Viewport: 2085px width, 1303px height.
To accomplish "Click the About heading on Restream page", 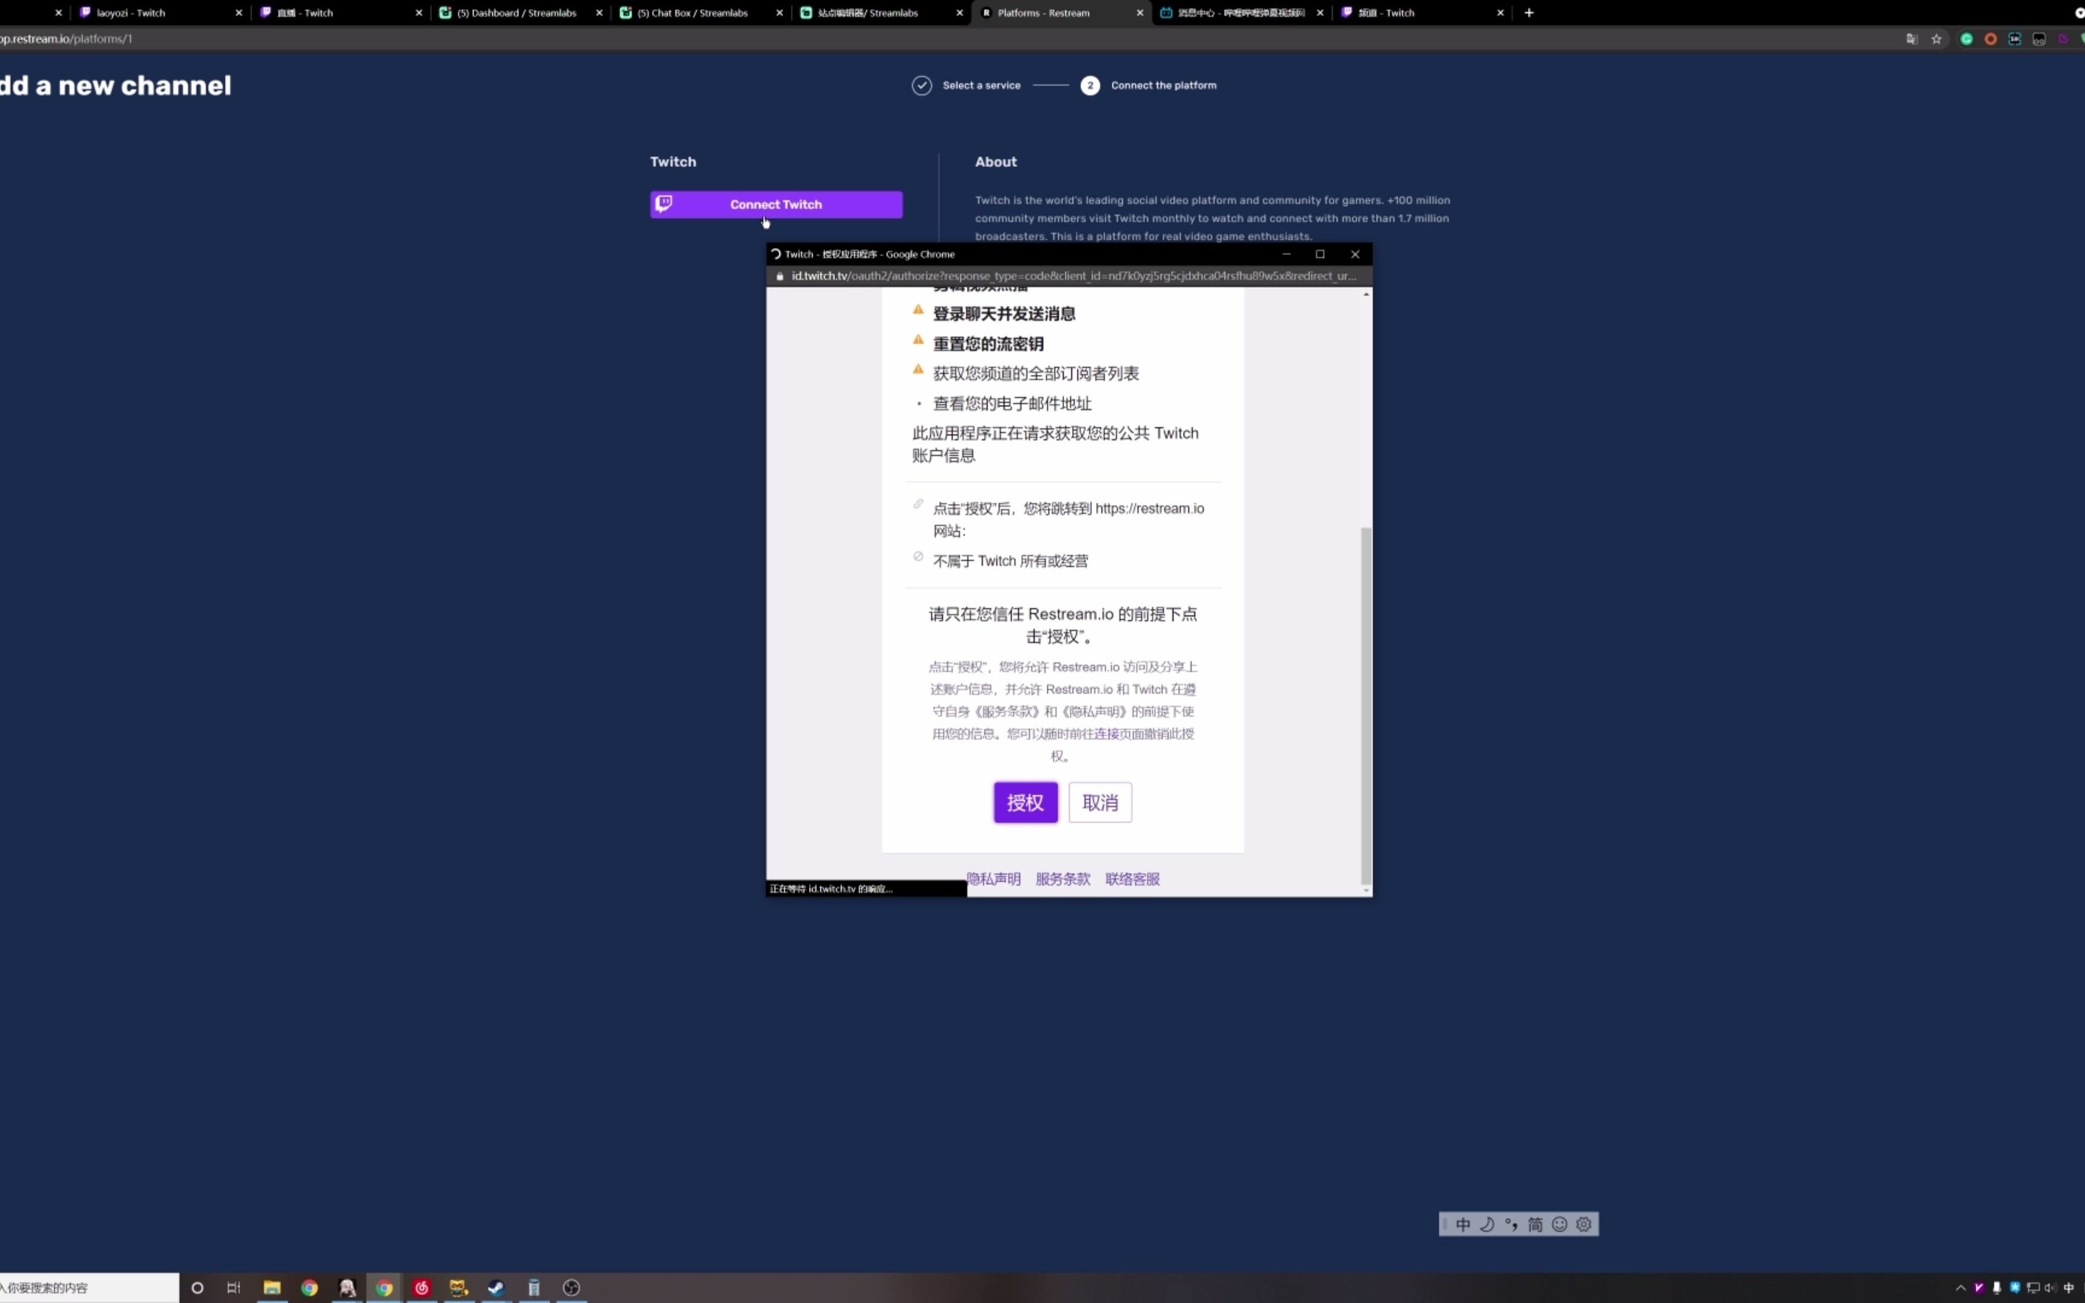I will [996, 162].
